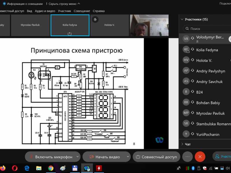The image size is (231, 173).
Task: Click Информация о совещании shield icon
Action: coord(4,4)
